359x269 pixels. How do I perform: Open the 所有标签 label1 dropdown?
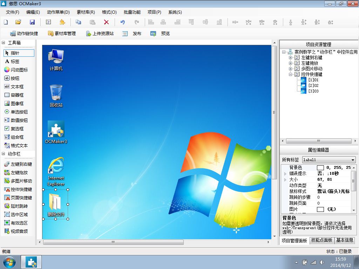(353, 160)
